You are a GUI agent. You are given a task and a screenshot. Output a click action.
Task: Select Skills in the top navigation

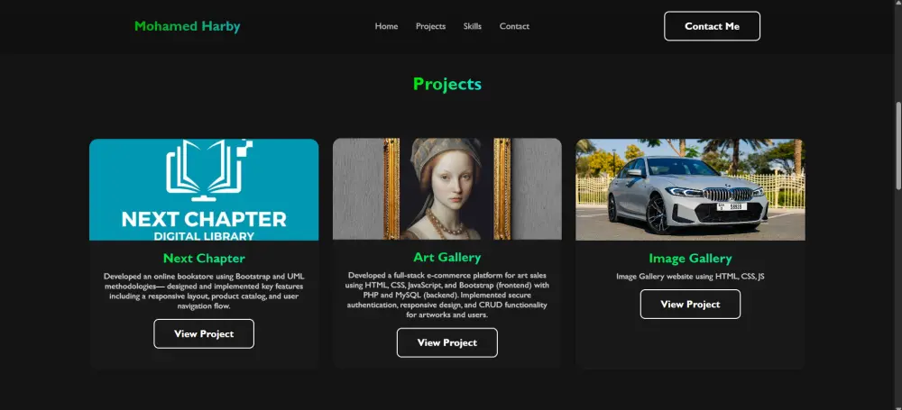point(473,26)
